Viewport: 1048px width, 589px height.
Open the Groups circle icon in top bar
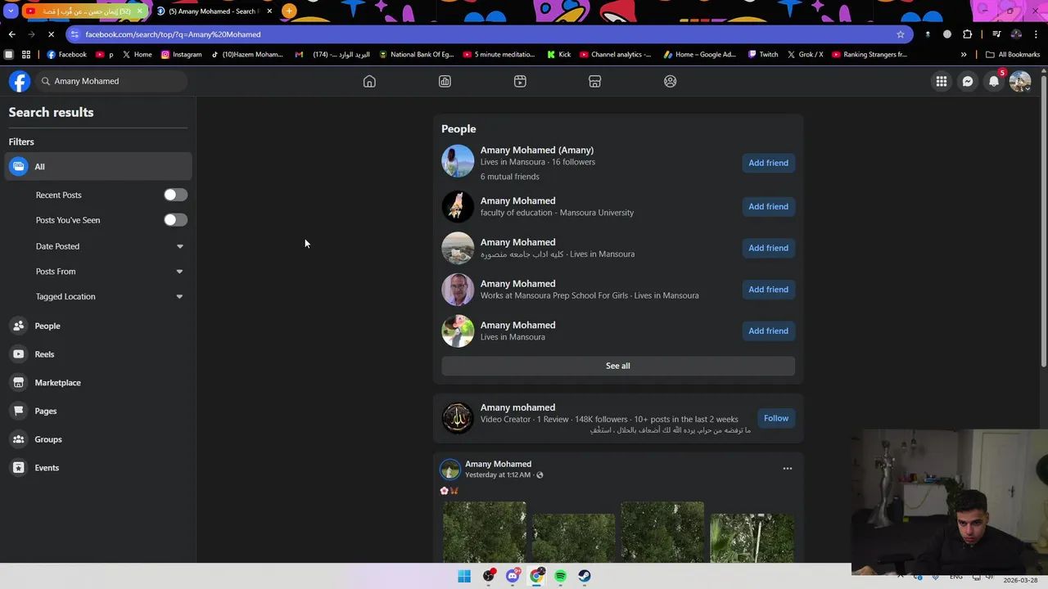(671, 81)
